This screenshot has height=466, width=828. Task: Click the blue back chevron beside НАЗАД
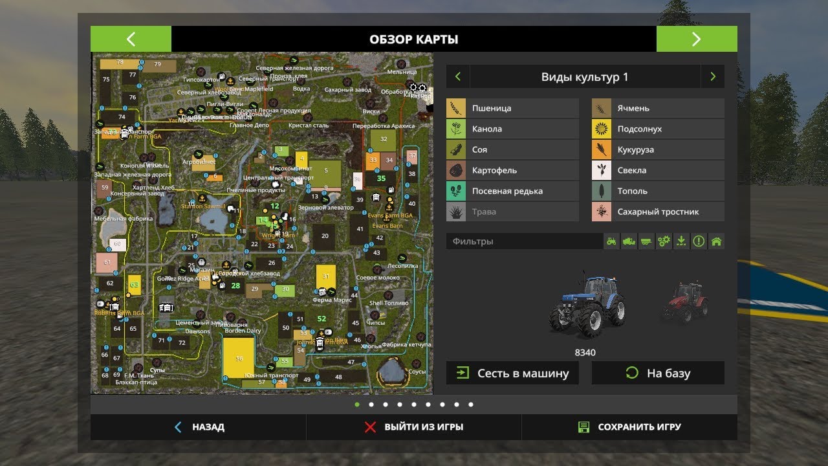point(179,427)
